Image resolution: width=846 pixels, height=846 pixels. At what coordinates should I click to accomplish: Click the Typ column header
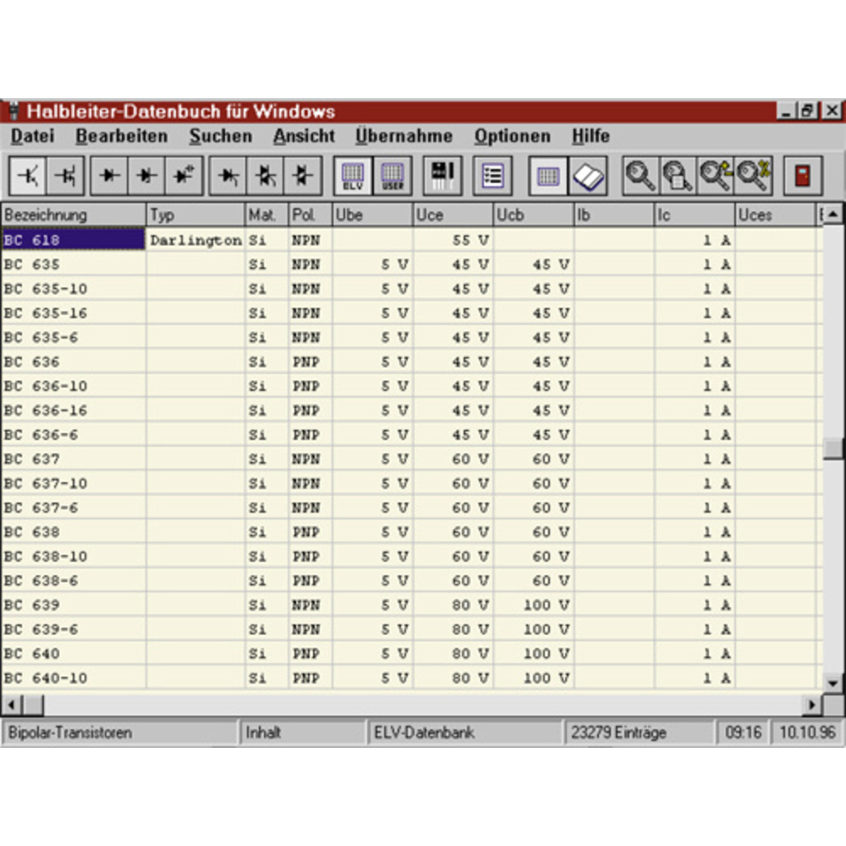tap(195, 215)
